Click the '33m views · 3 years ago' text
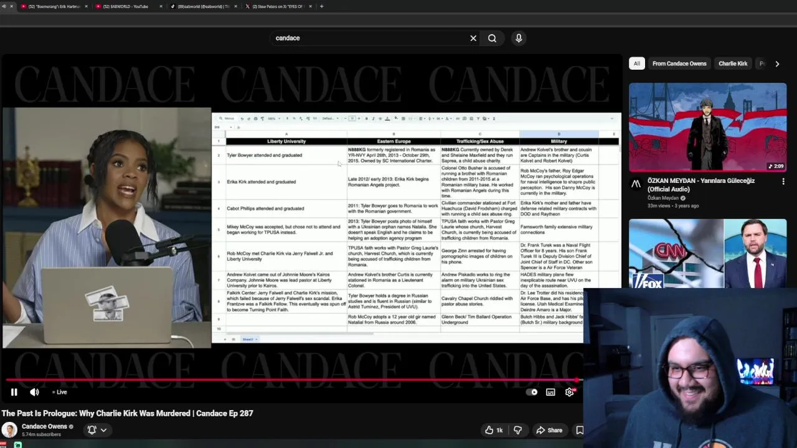The image size is (797, 448). pos(672,205)
